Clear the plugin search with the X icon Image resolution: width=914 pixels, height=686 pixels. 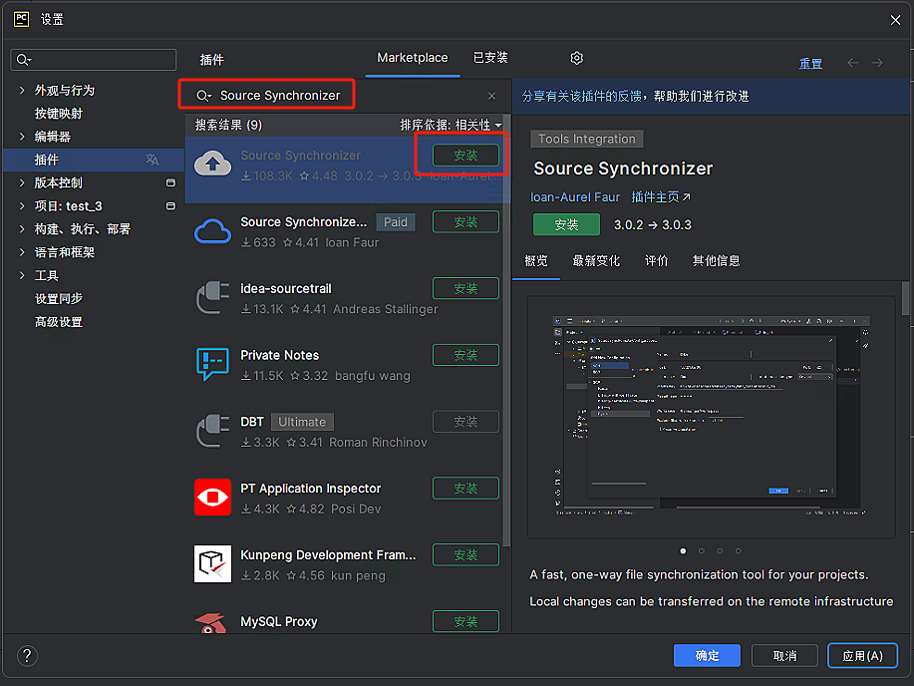point(492,96)
